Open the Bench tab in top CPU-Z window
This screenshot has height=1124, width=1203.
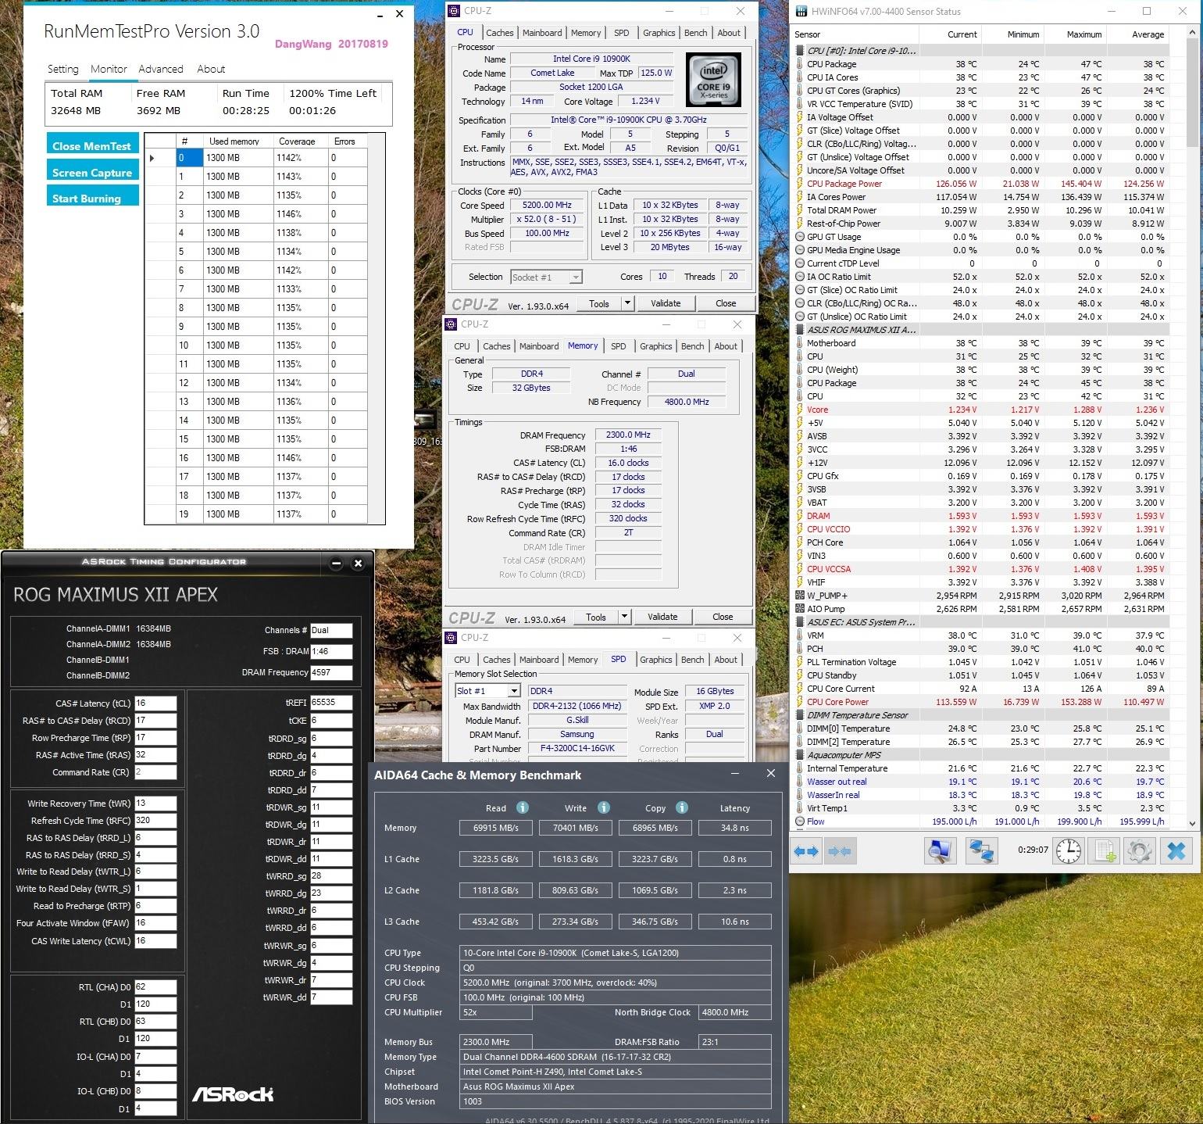695,33
